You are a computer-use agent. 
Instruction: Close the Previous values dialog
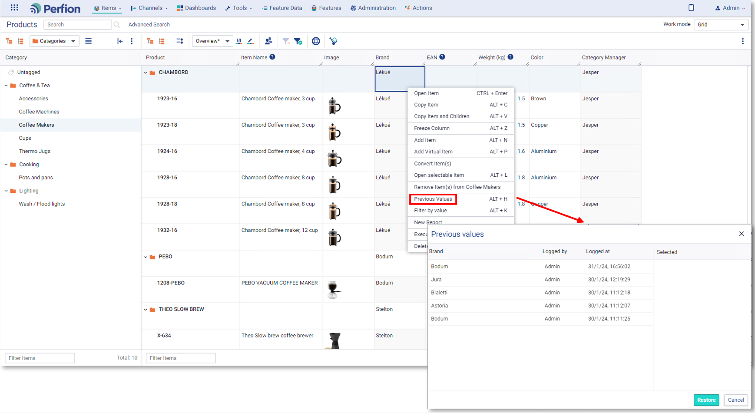click(x=742, y=234)
